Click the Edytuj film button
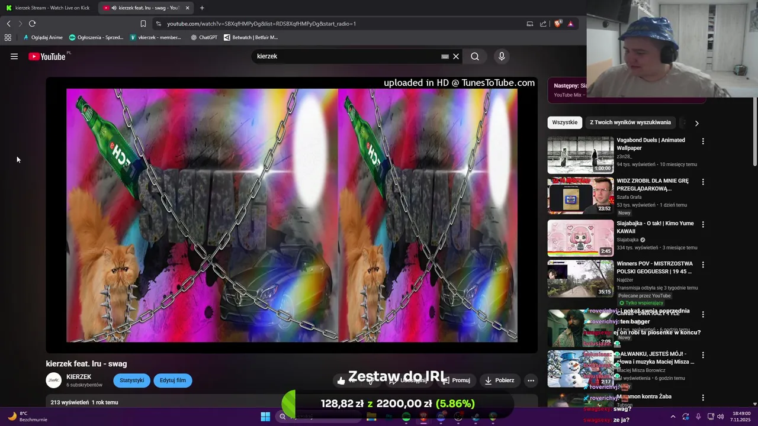This screenshot has height=426, width=758. [x=173, y=380]
